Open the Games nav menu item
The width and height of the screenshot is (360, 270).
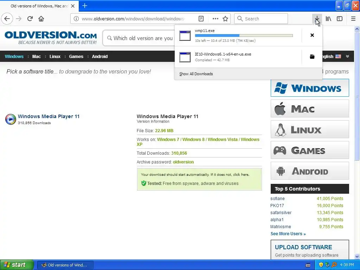76,57
